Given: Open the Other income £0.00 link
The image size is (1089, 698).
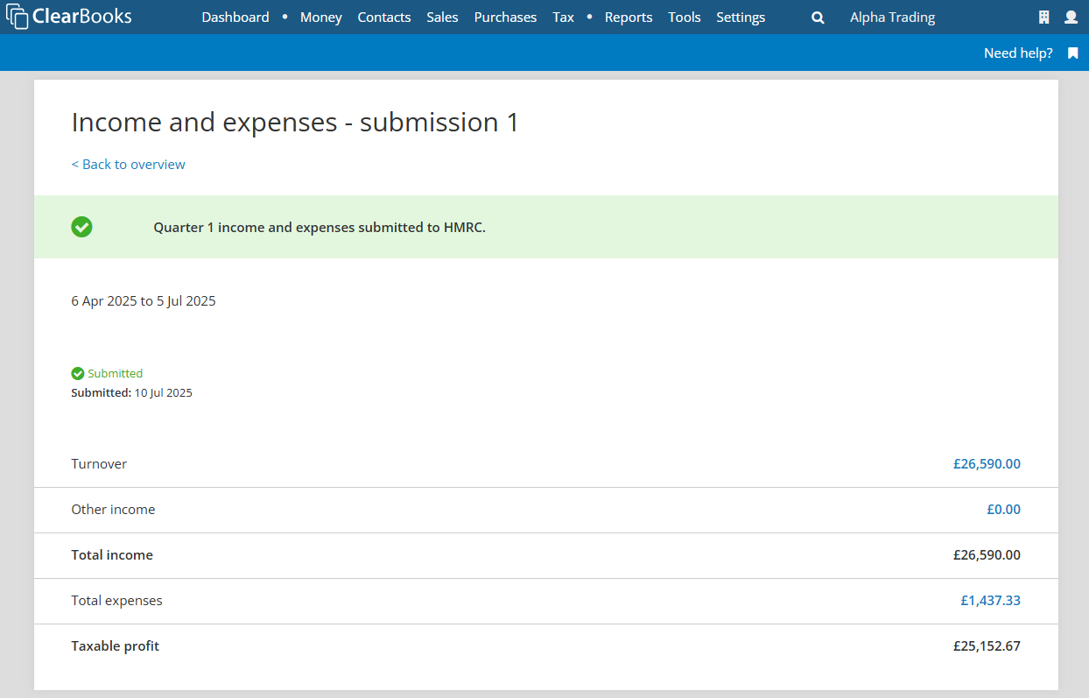Looking at the screenshot, I should pos(1003,510).
